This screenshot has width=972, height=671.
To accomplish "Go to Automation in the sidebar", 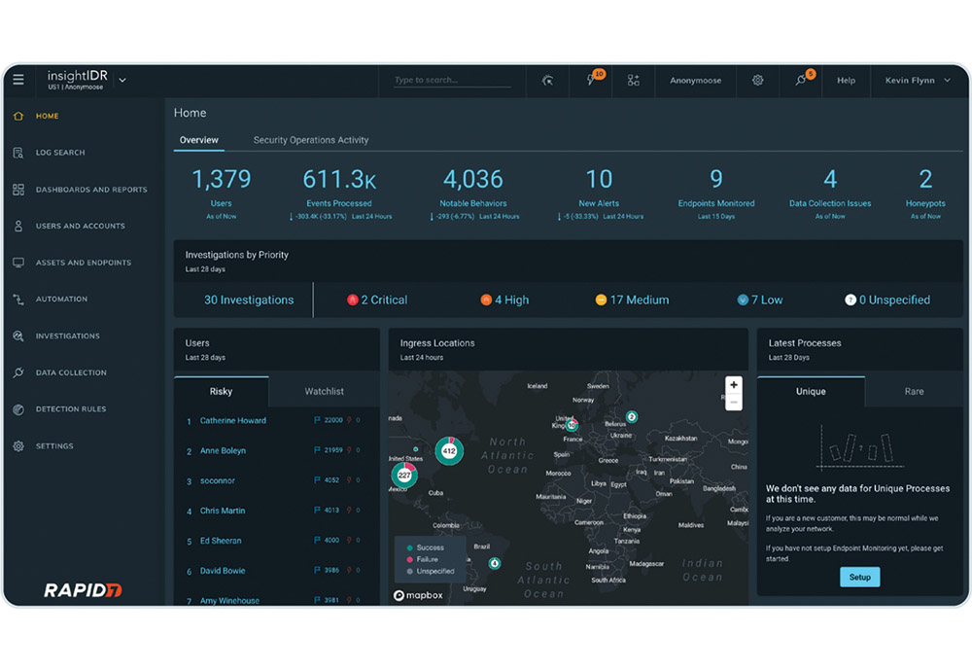I will pos(61,299).
